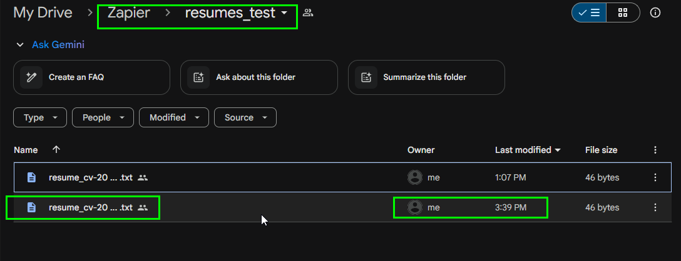Open the Source filter dropdown
This screenshot has height=261, width=681.
click(245, 117)
